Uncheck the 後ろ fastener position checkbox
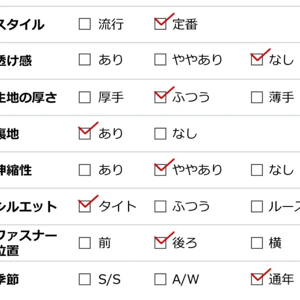 pos(160,243)
